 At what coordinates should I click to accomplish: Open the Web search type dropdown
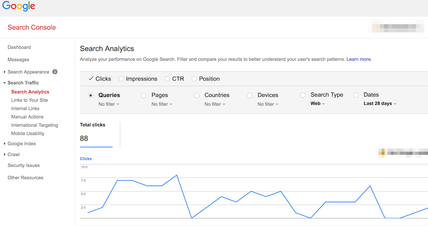(318, 103)
